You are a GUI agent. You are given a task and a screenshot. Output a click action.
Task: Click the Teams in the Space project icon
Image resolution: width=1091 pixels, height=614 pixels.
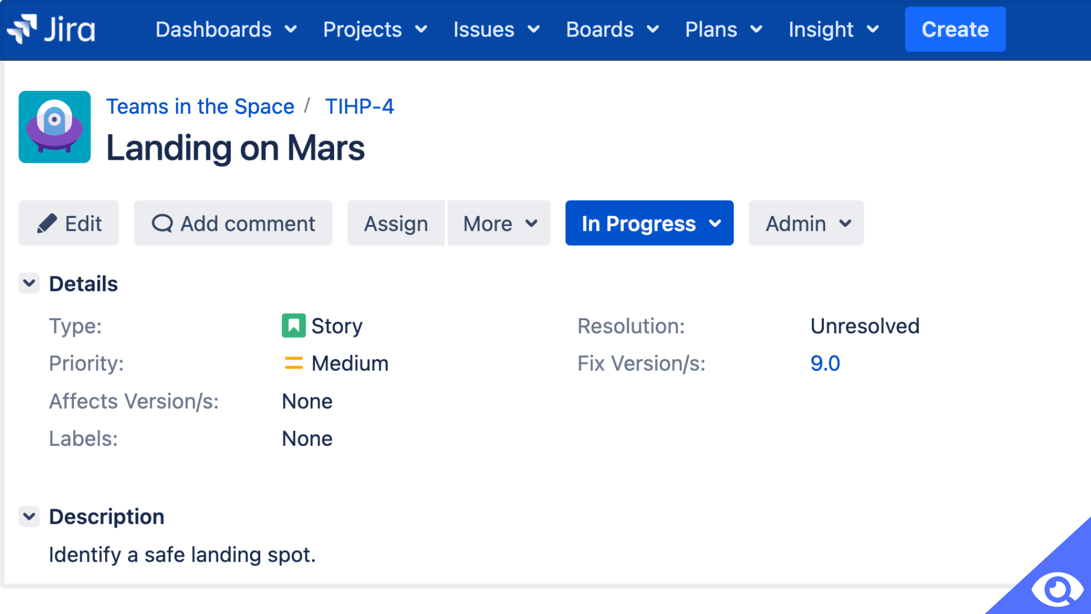point(54,126)
